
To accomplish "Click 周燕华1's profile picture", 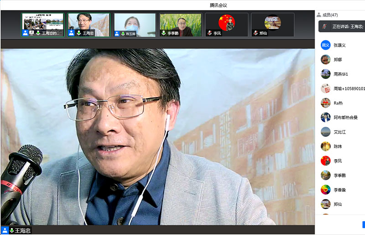I will click(325, 74).
